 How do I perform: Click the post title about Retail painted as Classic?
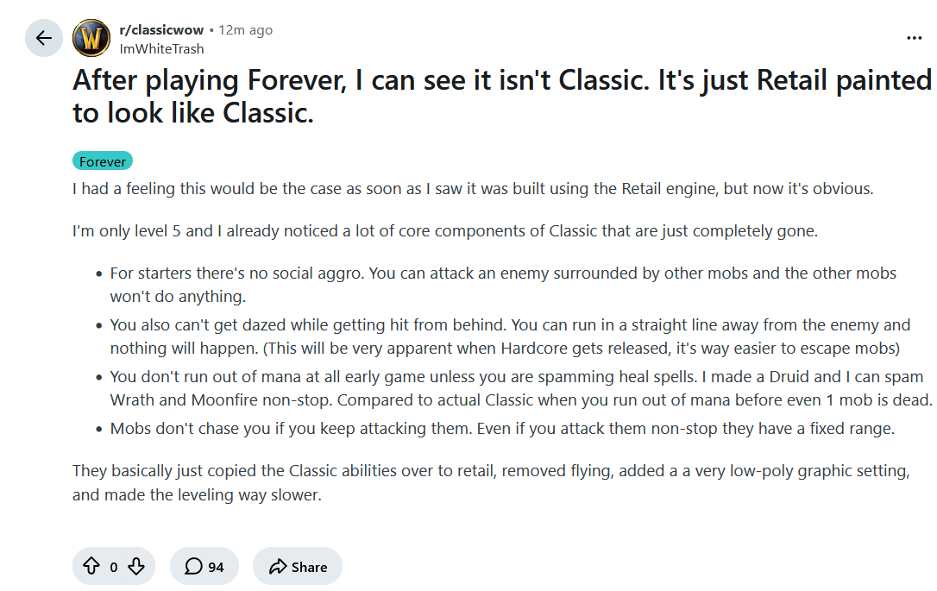tap(502, 97)
